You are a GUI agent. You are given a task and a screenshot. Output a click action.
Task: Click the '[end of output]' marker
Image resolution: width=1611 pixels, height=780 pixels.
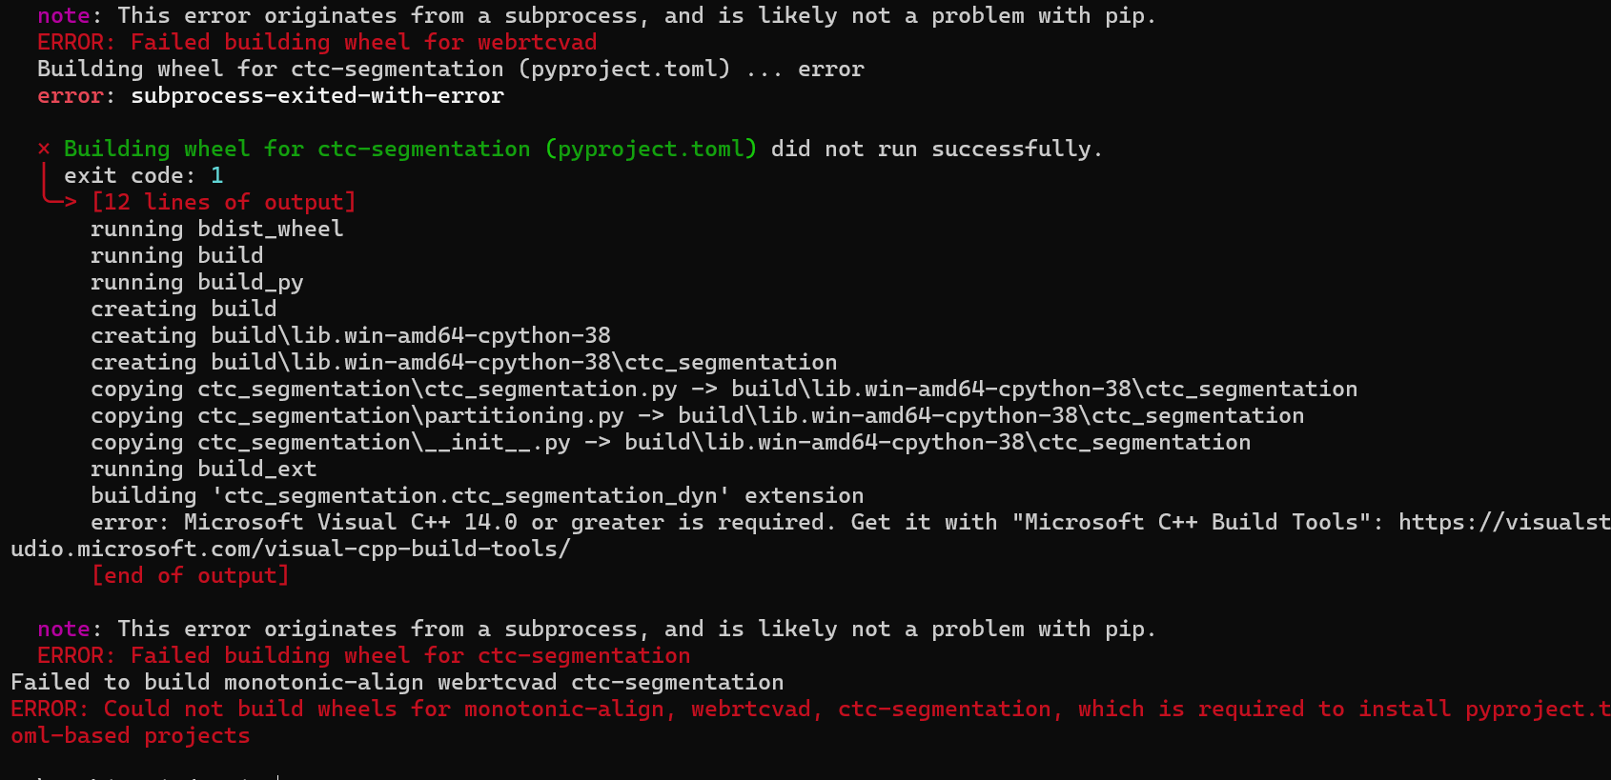[191, 575]
